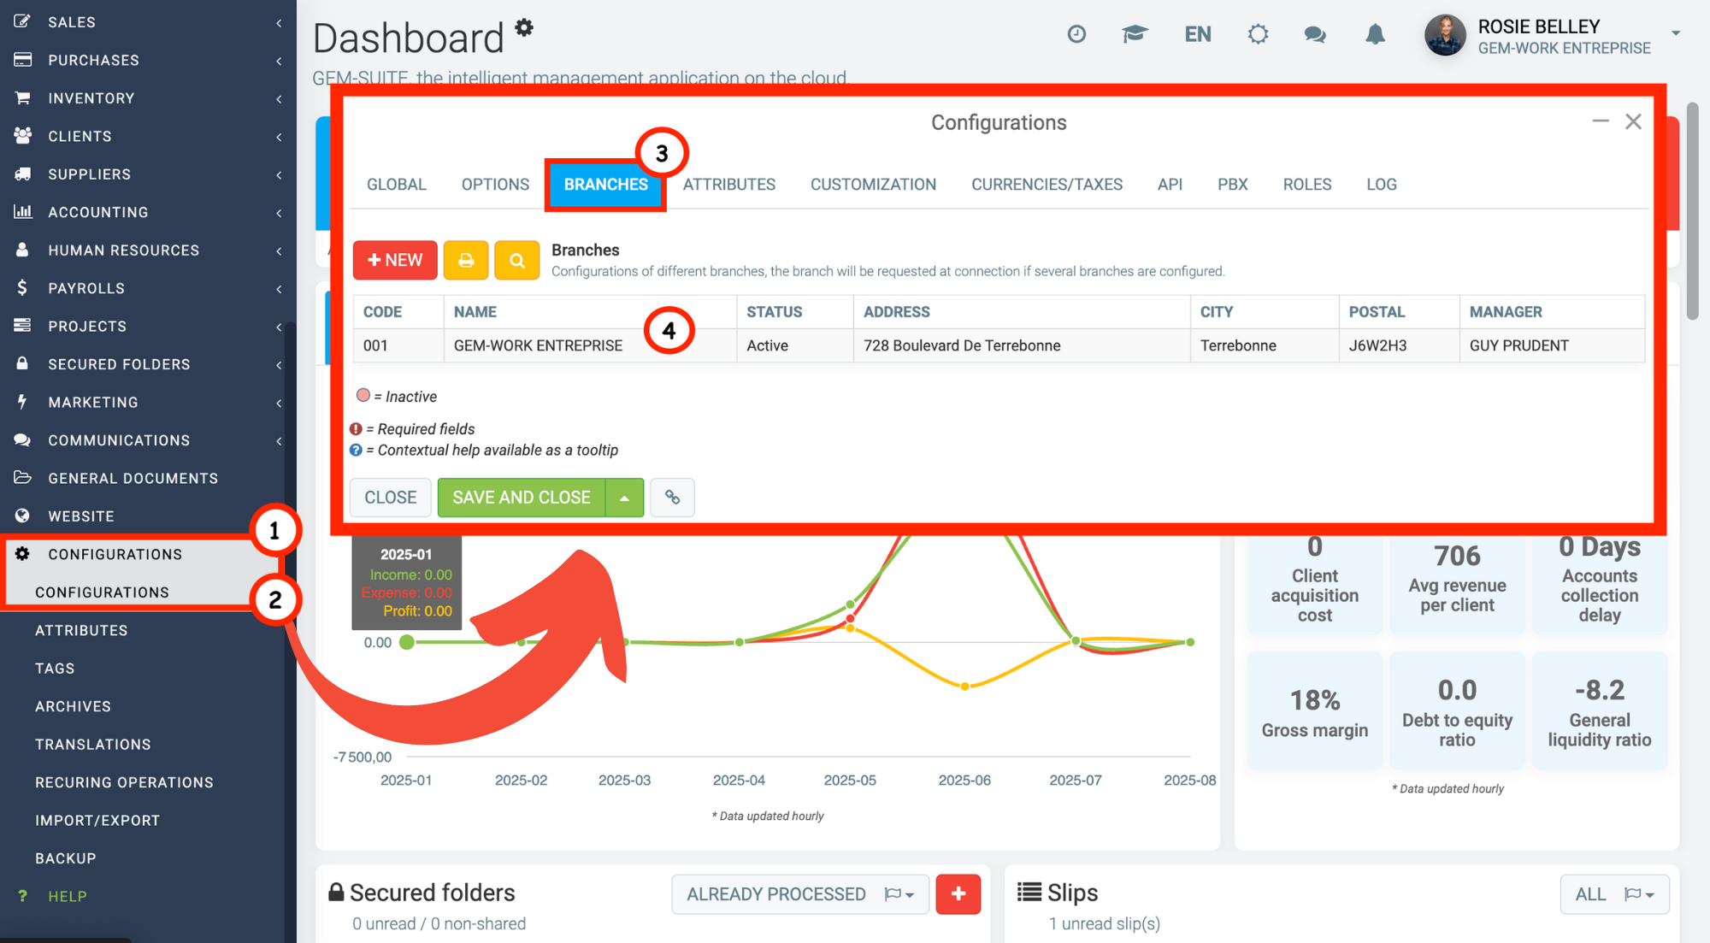This screenshot has height=943, width=1710.
Task: Add a secured folder with red plus button
Action: pyautogui.click(x=958, y=893)
